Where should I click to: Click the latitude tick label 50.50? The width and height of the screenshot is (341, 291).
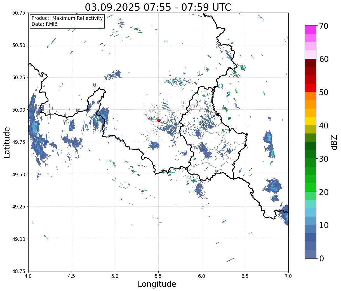tap(18, 45)
